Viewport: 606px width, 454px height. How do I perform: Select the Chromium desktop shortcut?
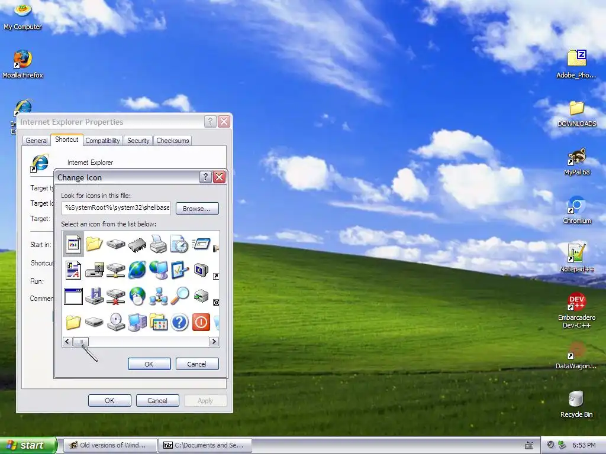pyautogui.click(x=576, y=210)
